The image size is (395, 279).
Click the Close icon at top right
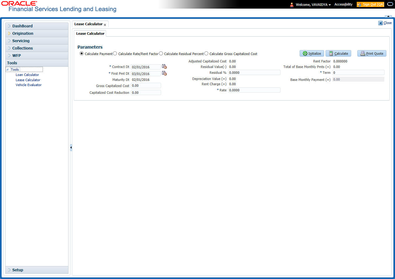click(380, 23)
